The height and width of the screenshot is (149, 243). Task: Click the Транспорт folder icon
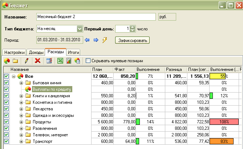28,141
